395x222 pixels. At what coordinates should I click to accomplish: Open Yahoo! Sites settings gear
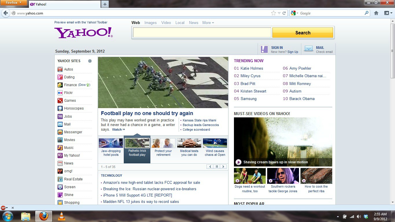click(x=90, y=61)
